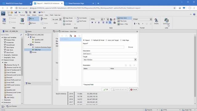The width and height of the screenshot is (197, 111).
Task: Reload the page with browser refresh
Action: tap(11, 8)
